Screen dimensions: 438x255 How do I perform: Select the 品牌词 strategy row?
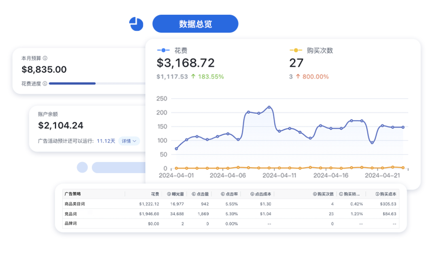point(71,223)
